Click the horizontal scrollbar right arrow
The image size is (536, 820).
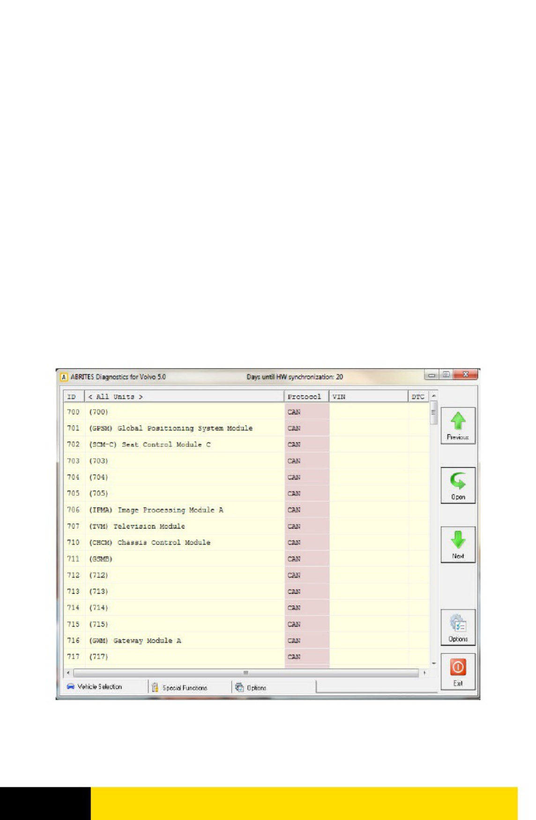point(424,673)
